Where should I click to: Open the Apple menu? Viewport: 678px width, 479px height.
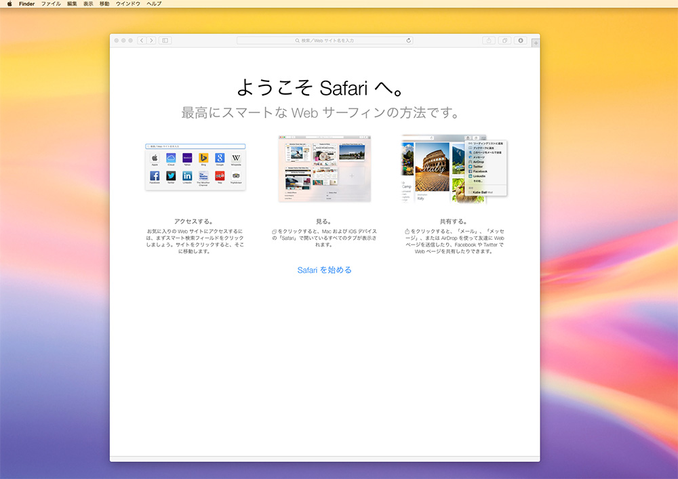coord(9,3)
